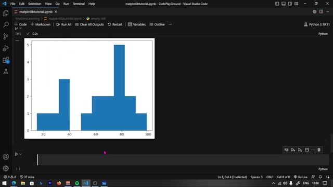Open the Edit menu
The image size is (333, 187).
[22, 4]
